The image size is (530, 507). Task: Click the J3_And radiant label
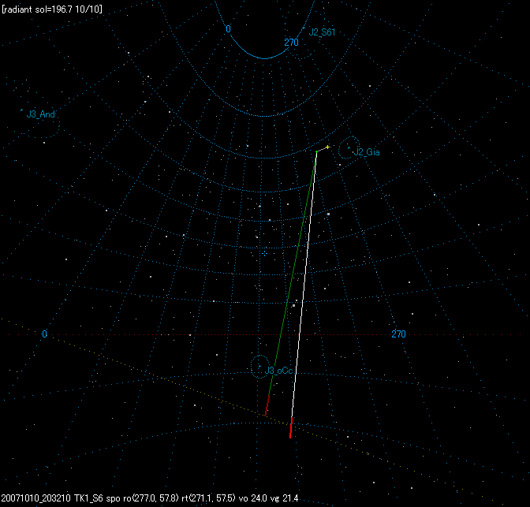40,114
